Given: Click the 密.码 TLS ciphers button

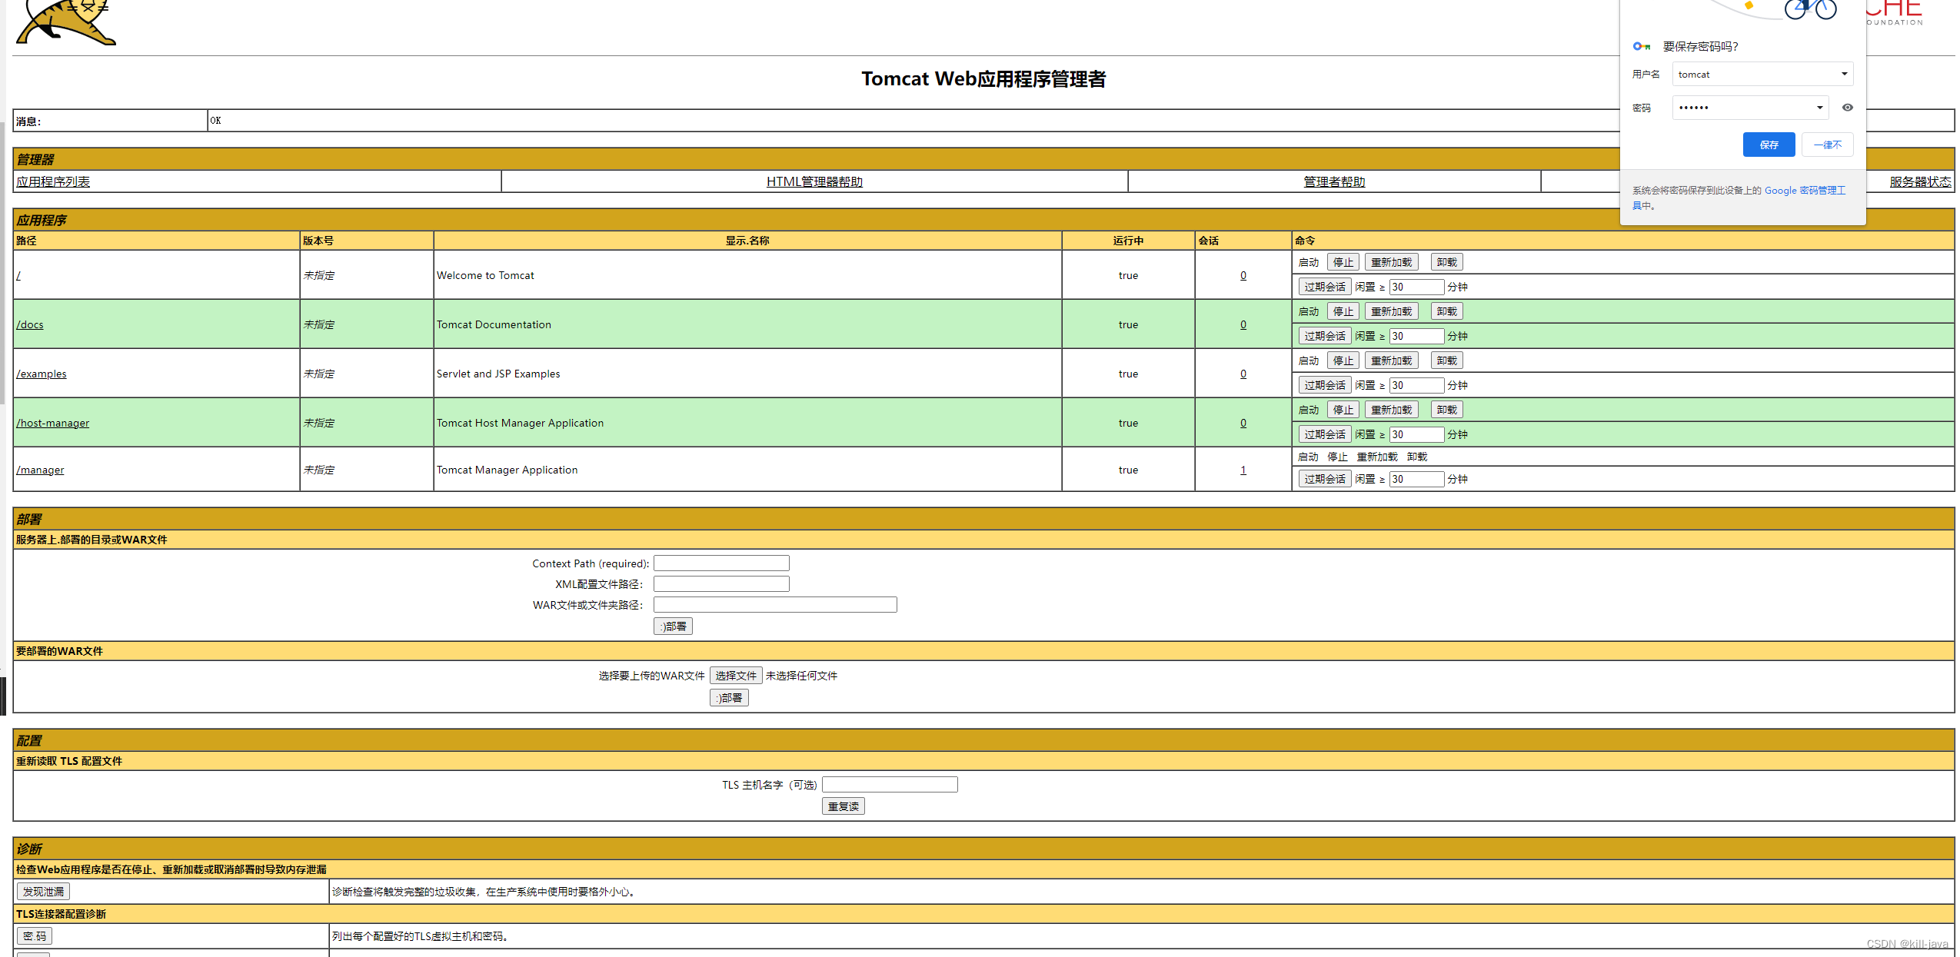Looking at the screenshot, I should click(x=35, y=936).
